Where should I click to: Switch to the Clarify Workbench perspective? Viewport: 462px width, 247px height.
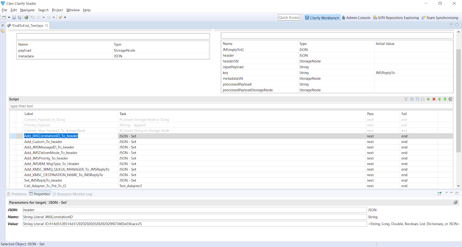point(322,18)
